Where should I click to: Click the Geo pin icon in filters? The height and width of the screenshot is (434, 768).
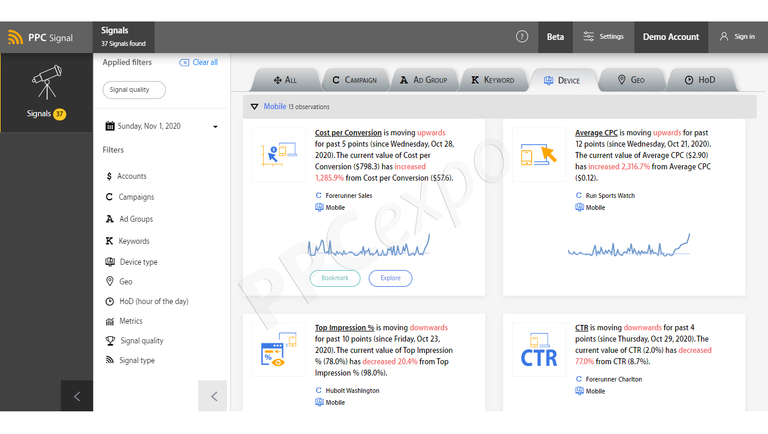coord(110,281)
